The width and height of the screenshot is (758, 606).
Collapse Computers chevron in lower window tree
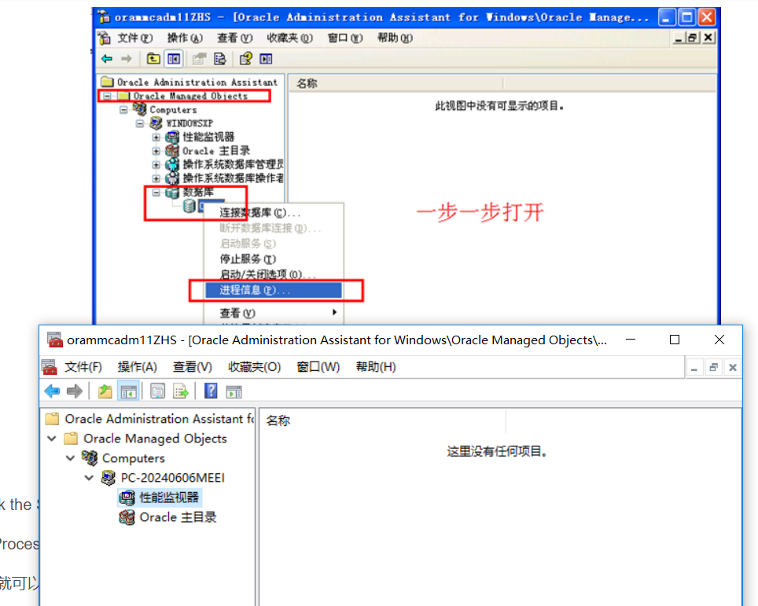coord(71,457)
